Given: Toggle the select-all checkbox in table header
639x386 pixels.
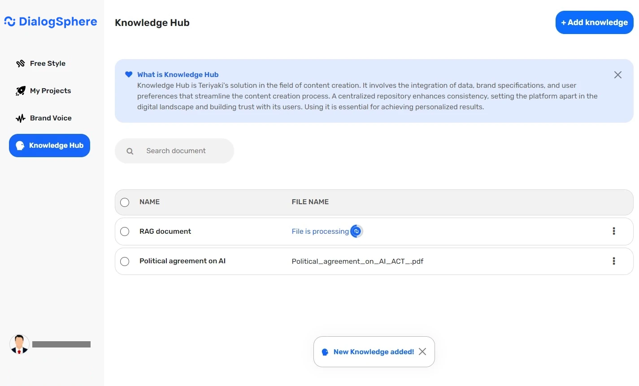Looking at the screenshot, I should pyautogui.click(x=125, y=202).
